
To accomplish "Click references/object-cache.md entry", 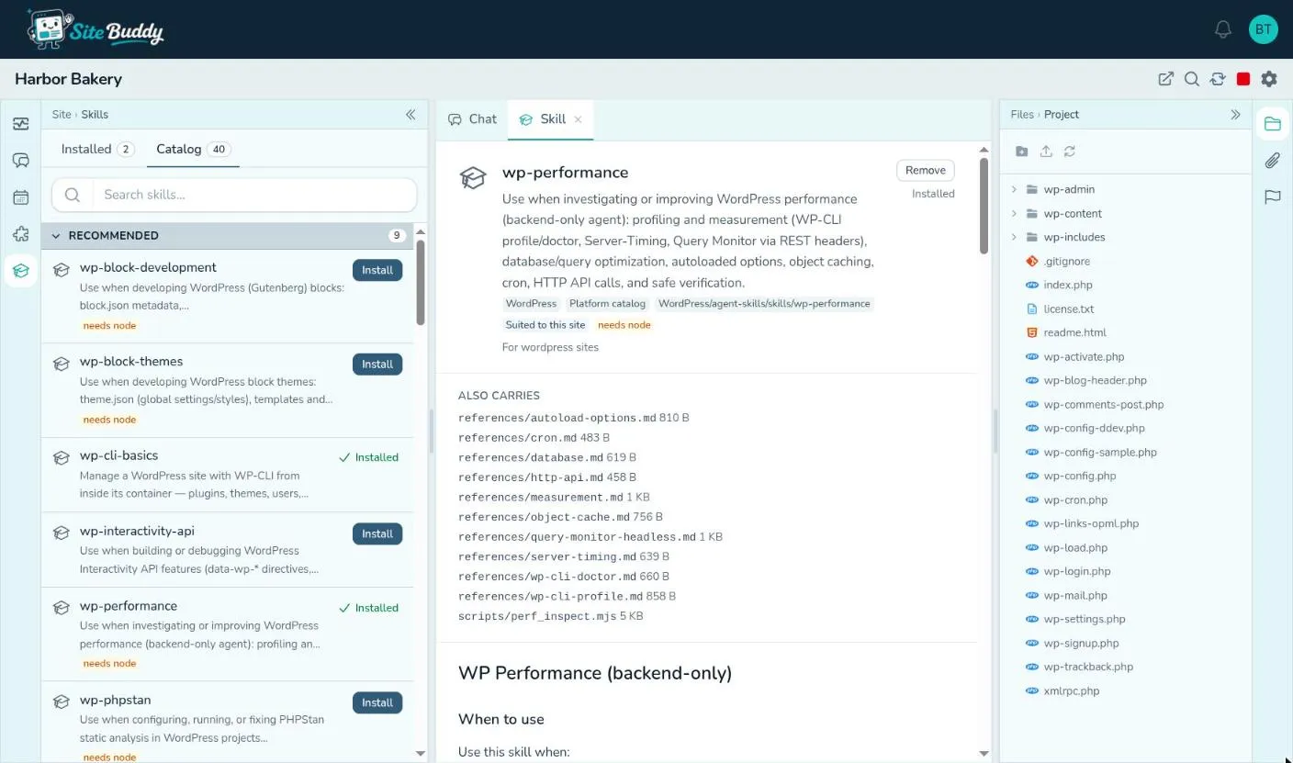I will pyautogui.click(x=560, y=517).
